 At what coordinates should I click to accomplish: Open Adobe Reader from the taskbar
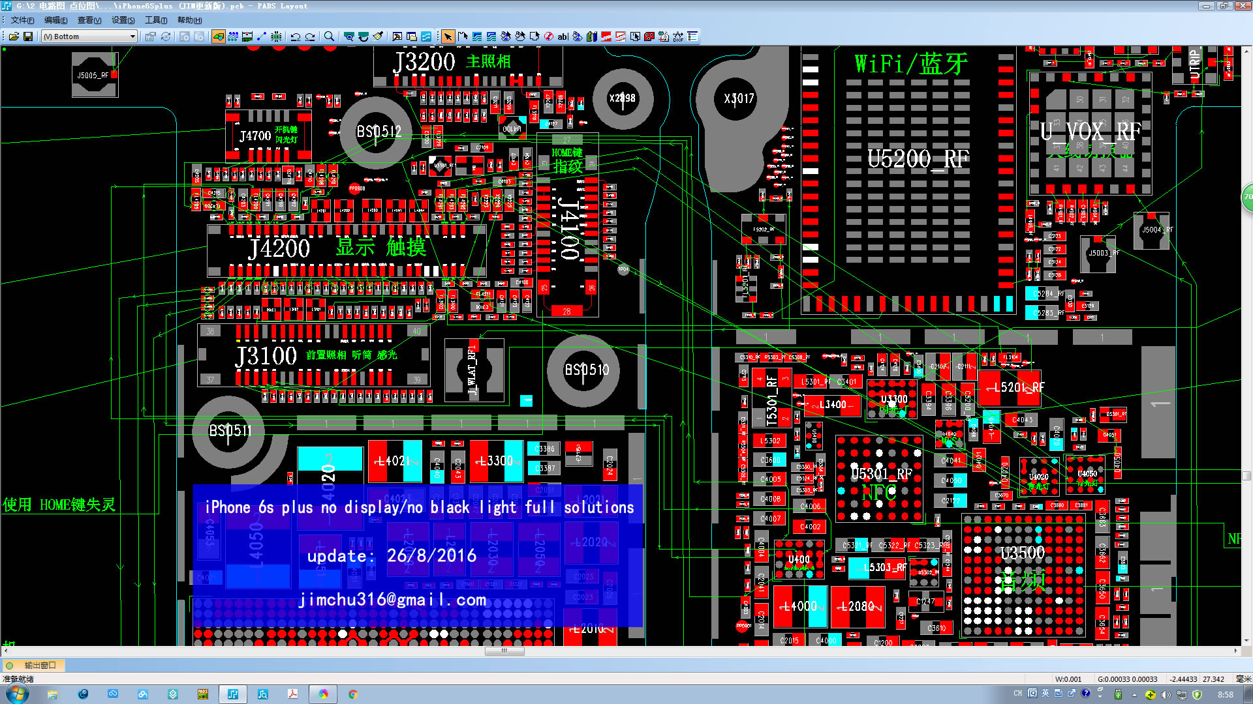tap(293, 694)
